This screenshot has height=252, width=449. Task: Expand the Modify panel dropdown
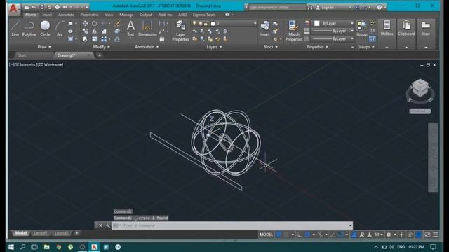point(101,47)
